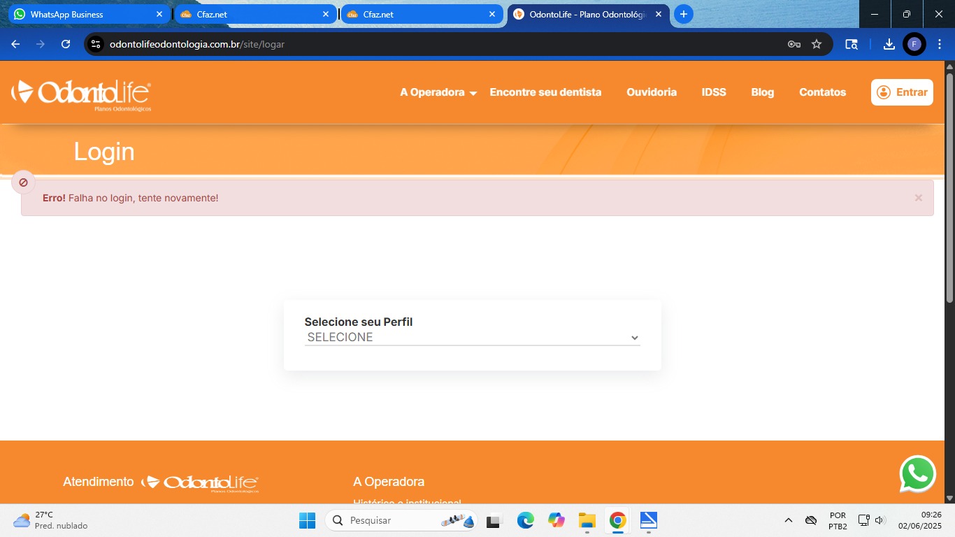This screenshot has width=955, height=537.
Task: Close the OdontoLife tab
Action: (x=659, y=14)
